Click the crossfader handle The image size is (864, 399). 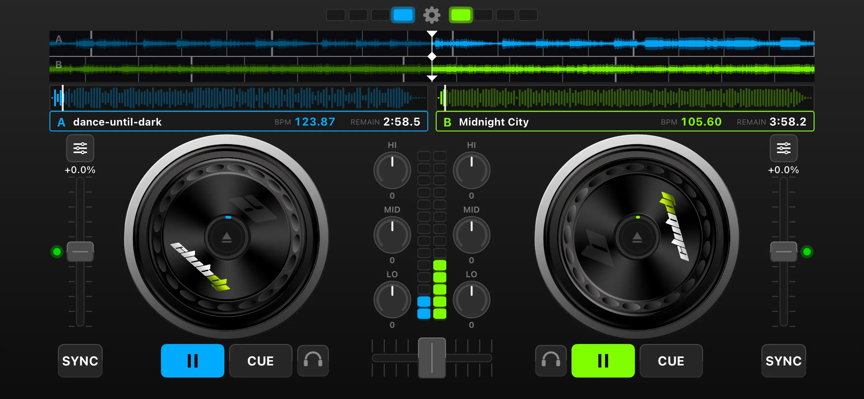point(432,358)
